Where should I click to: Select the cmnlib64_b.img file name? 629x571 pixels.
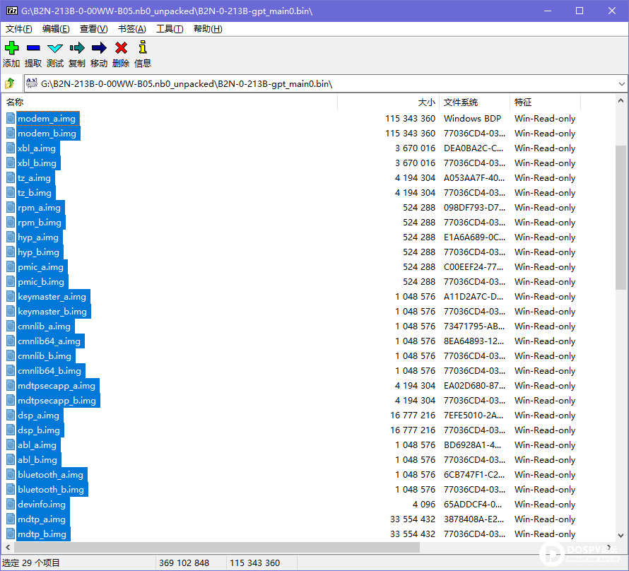49,370
